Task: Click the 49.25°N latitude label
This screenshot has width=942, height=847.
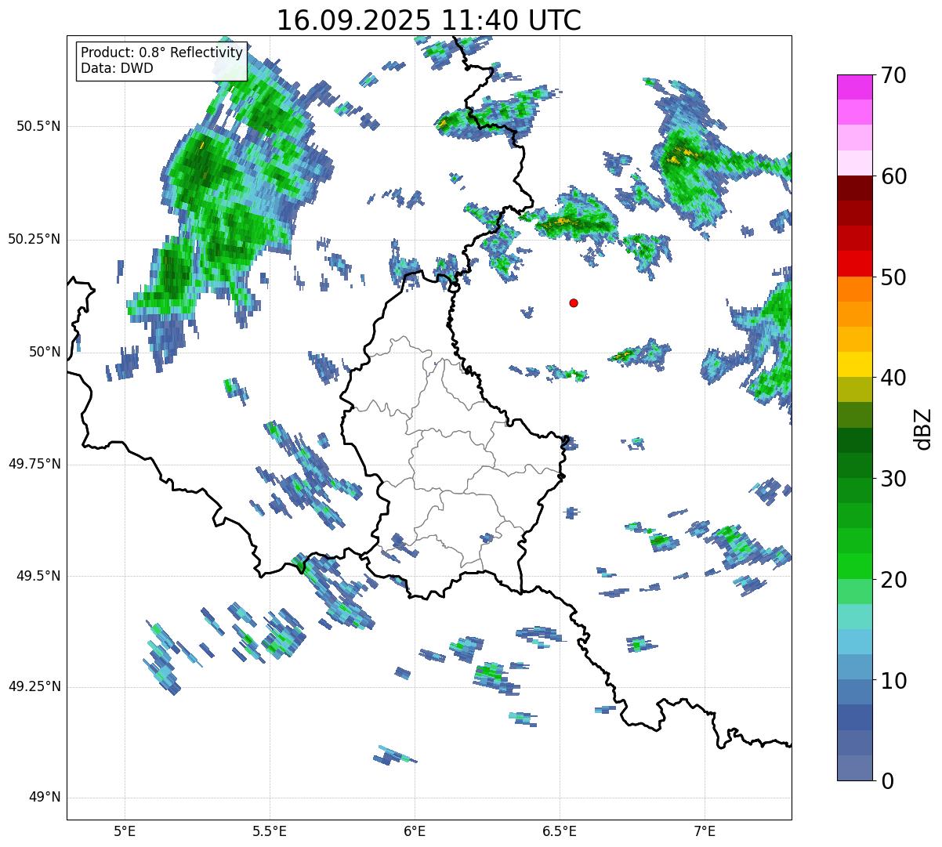Action: pyautogui.click(x=34, y=687)
